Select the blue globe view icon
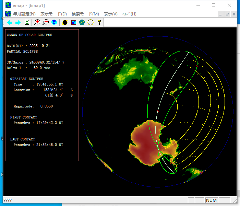This screenshot has width=240, height=206. (x=54, y=22)
